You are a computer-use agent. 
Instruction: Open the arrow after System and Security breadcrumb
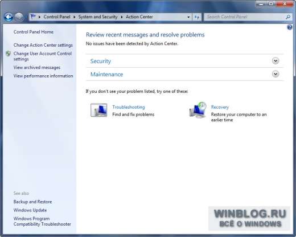pyautogui.click(x=122, y=17)
